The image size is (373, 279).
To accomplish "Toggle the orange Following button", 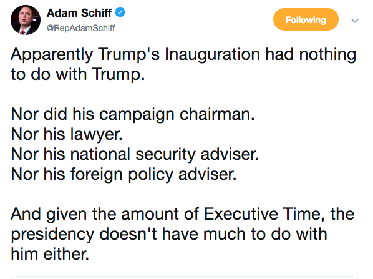I will coord(306,19).
